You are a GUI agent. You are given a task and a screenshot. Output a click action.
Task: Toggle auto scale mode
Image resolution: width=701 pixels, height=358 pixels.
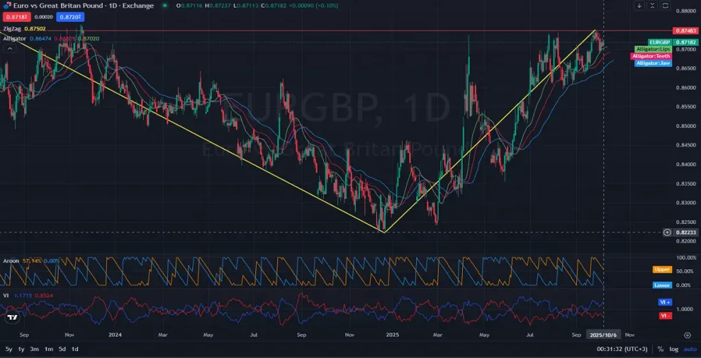689,349
